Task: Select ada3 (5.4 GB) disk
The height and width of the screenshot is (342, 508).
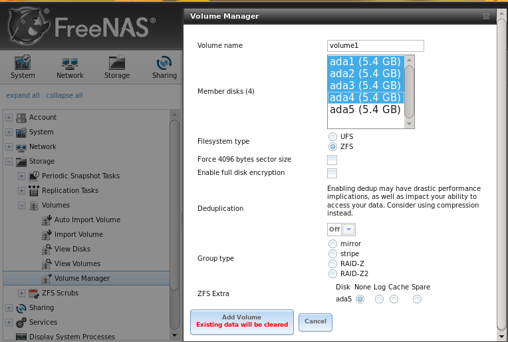Action: [x=366, y=86]
